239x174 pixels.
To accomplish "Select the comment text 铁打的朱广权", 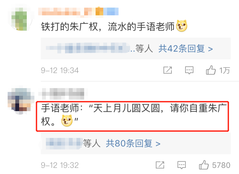I will 69,26.
